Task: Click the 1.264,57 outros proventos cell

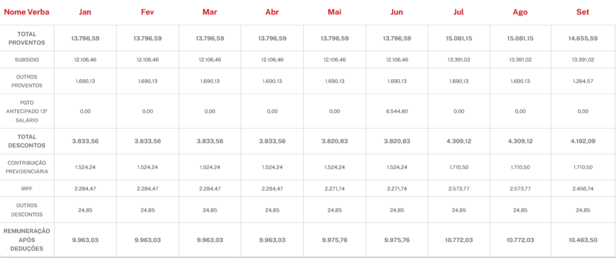Action: click(x=583, y=81)
